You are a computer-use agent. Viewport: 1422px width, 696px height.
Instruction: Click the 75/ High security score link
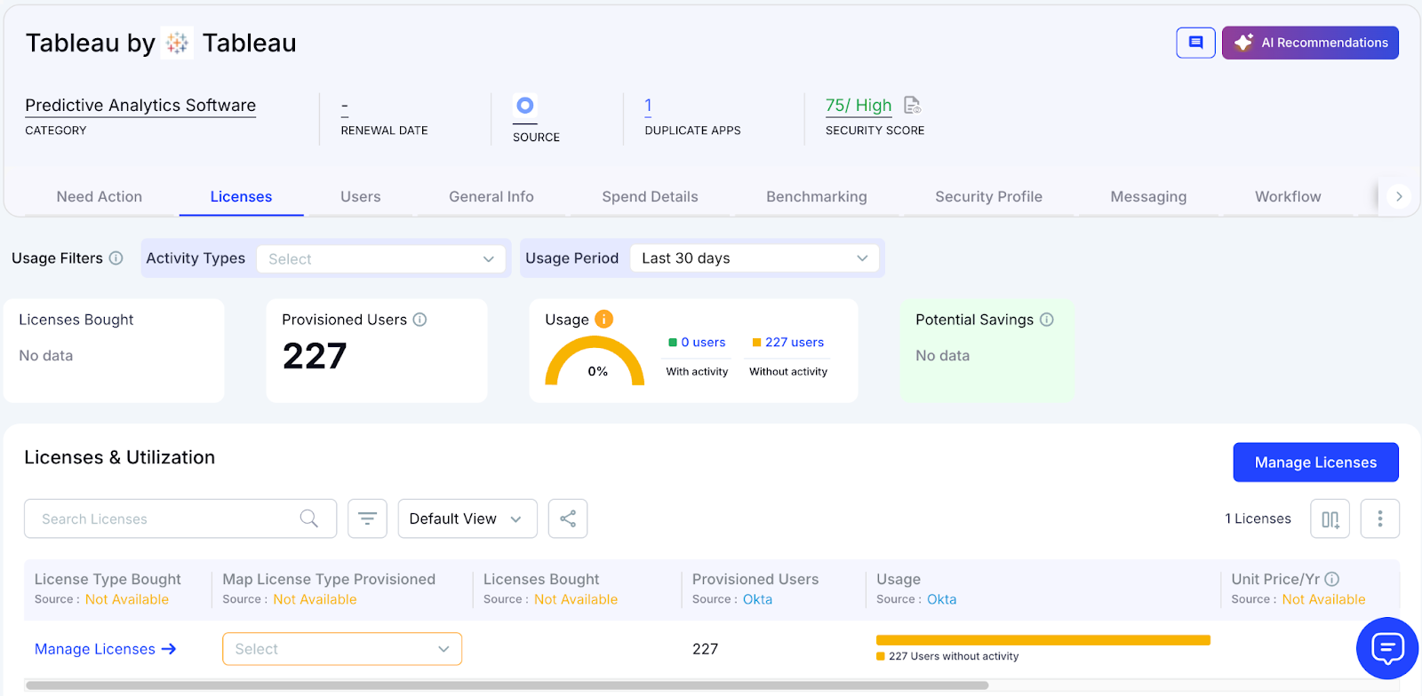click(859, 106)
